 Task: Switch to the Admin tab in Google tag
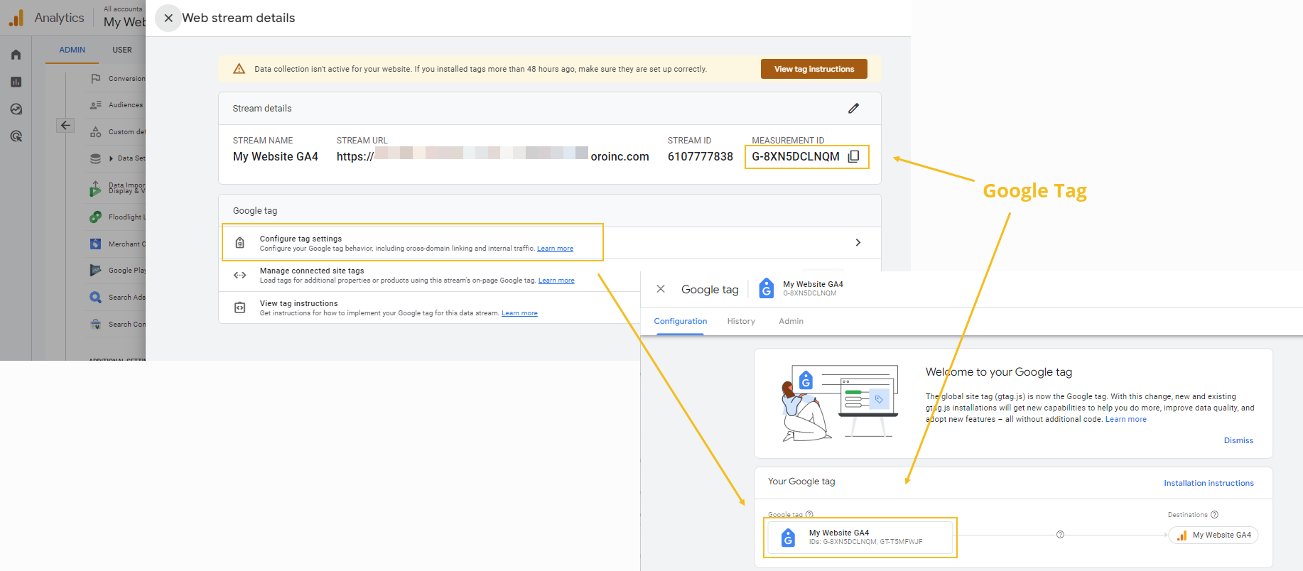click(791, 321)
